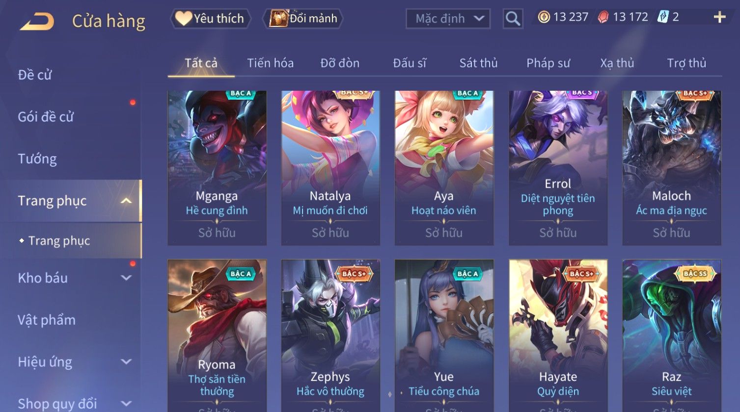Image resolution: width=740 pixels, height=412 pixels.
Task: Open the Raz Siêu việt skin card
Action: pyautogui.click(x=672, y=335)
